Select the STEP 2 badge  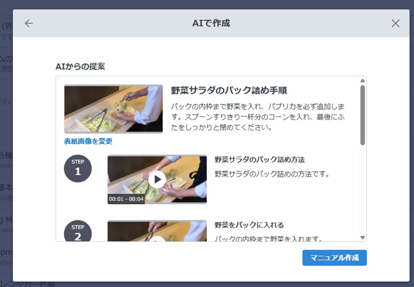[78, 231]
